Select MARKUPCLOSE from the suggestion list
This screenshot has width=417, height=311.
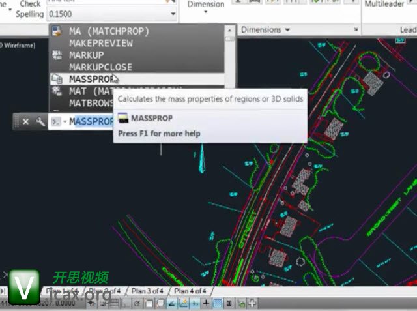coord(100,67)
